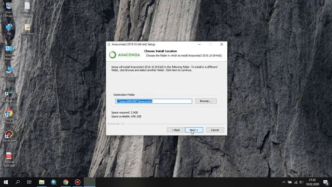This screenshot has height=187, width=332.
Task: Select the Yeni klasör desktop folder
Action: [x=27, y=29]
